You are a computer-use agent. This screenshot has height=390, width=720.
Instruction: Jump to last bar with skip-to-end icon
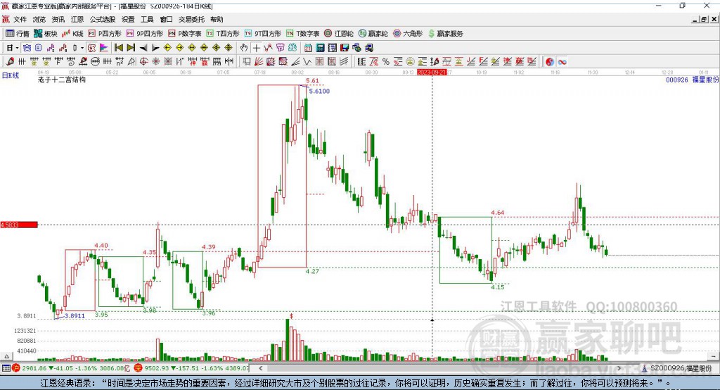tap(131, 47)
